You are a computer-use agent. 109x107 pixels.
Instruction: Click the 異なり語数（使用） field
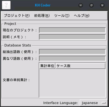[72, 59]
